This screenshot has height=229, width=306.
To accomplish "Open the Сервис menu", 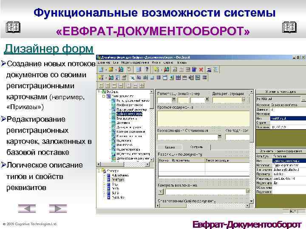I will pos(168,62).
